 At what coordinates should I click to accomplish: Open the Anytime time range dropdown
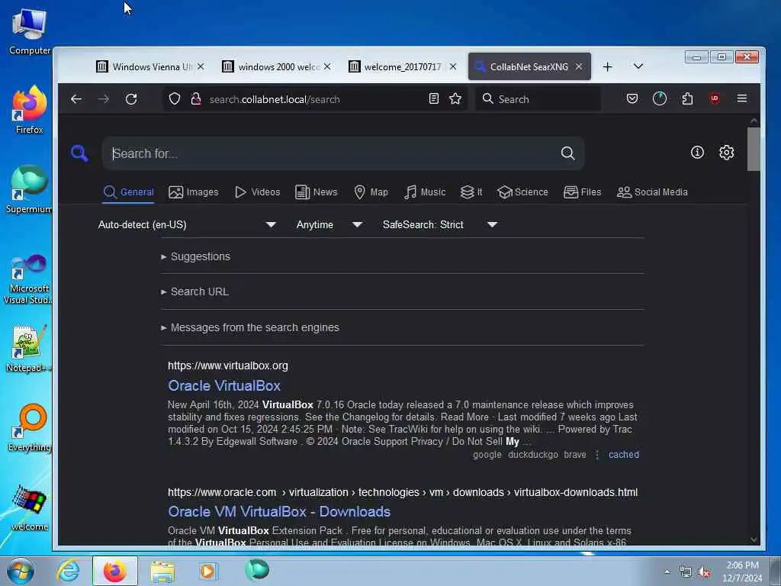click(329, 225)
